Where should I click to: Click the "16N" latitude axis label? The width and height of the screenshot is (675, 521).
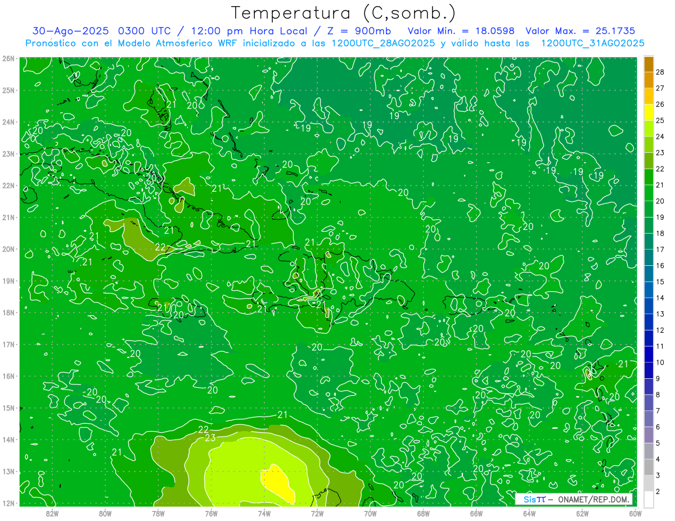coord(8,376)
